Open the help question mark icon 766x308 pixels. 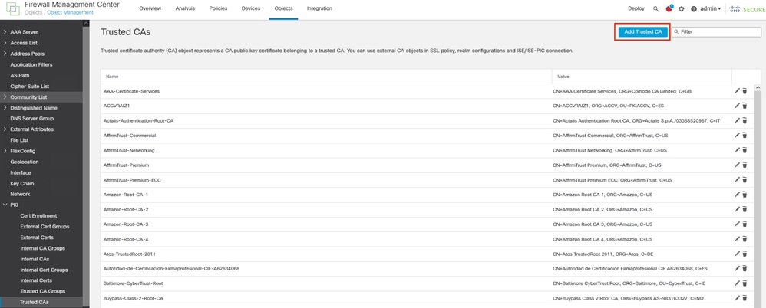(694, 8)
